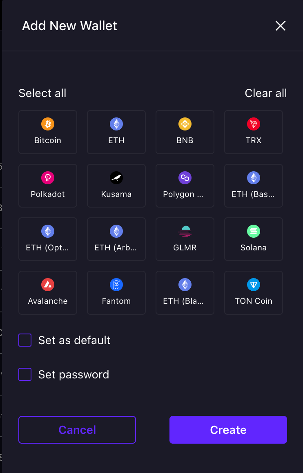Enable the Set as default checkbox
Viewport: 303px width, 473px height.
point(25,340)
